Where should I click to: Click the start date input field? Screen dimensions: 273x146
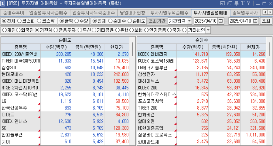206,21
